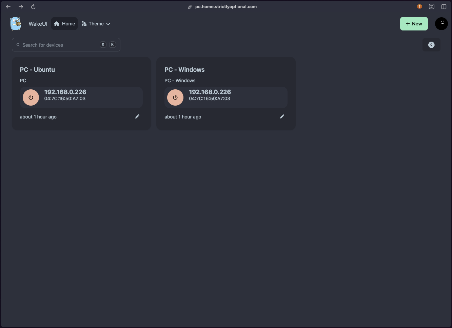Open the Theme dropdown

[96, 24]
